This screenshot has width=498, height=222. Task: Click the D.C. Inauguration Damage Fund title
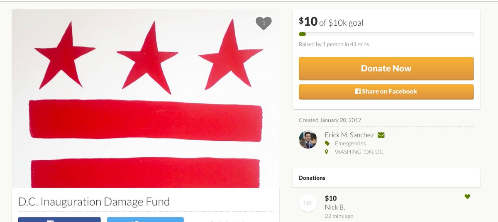pos(94,202)
